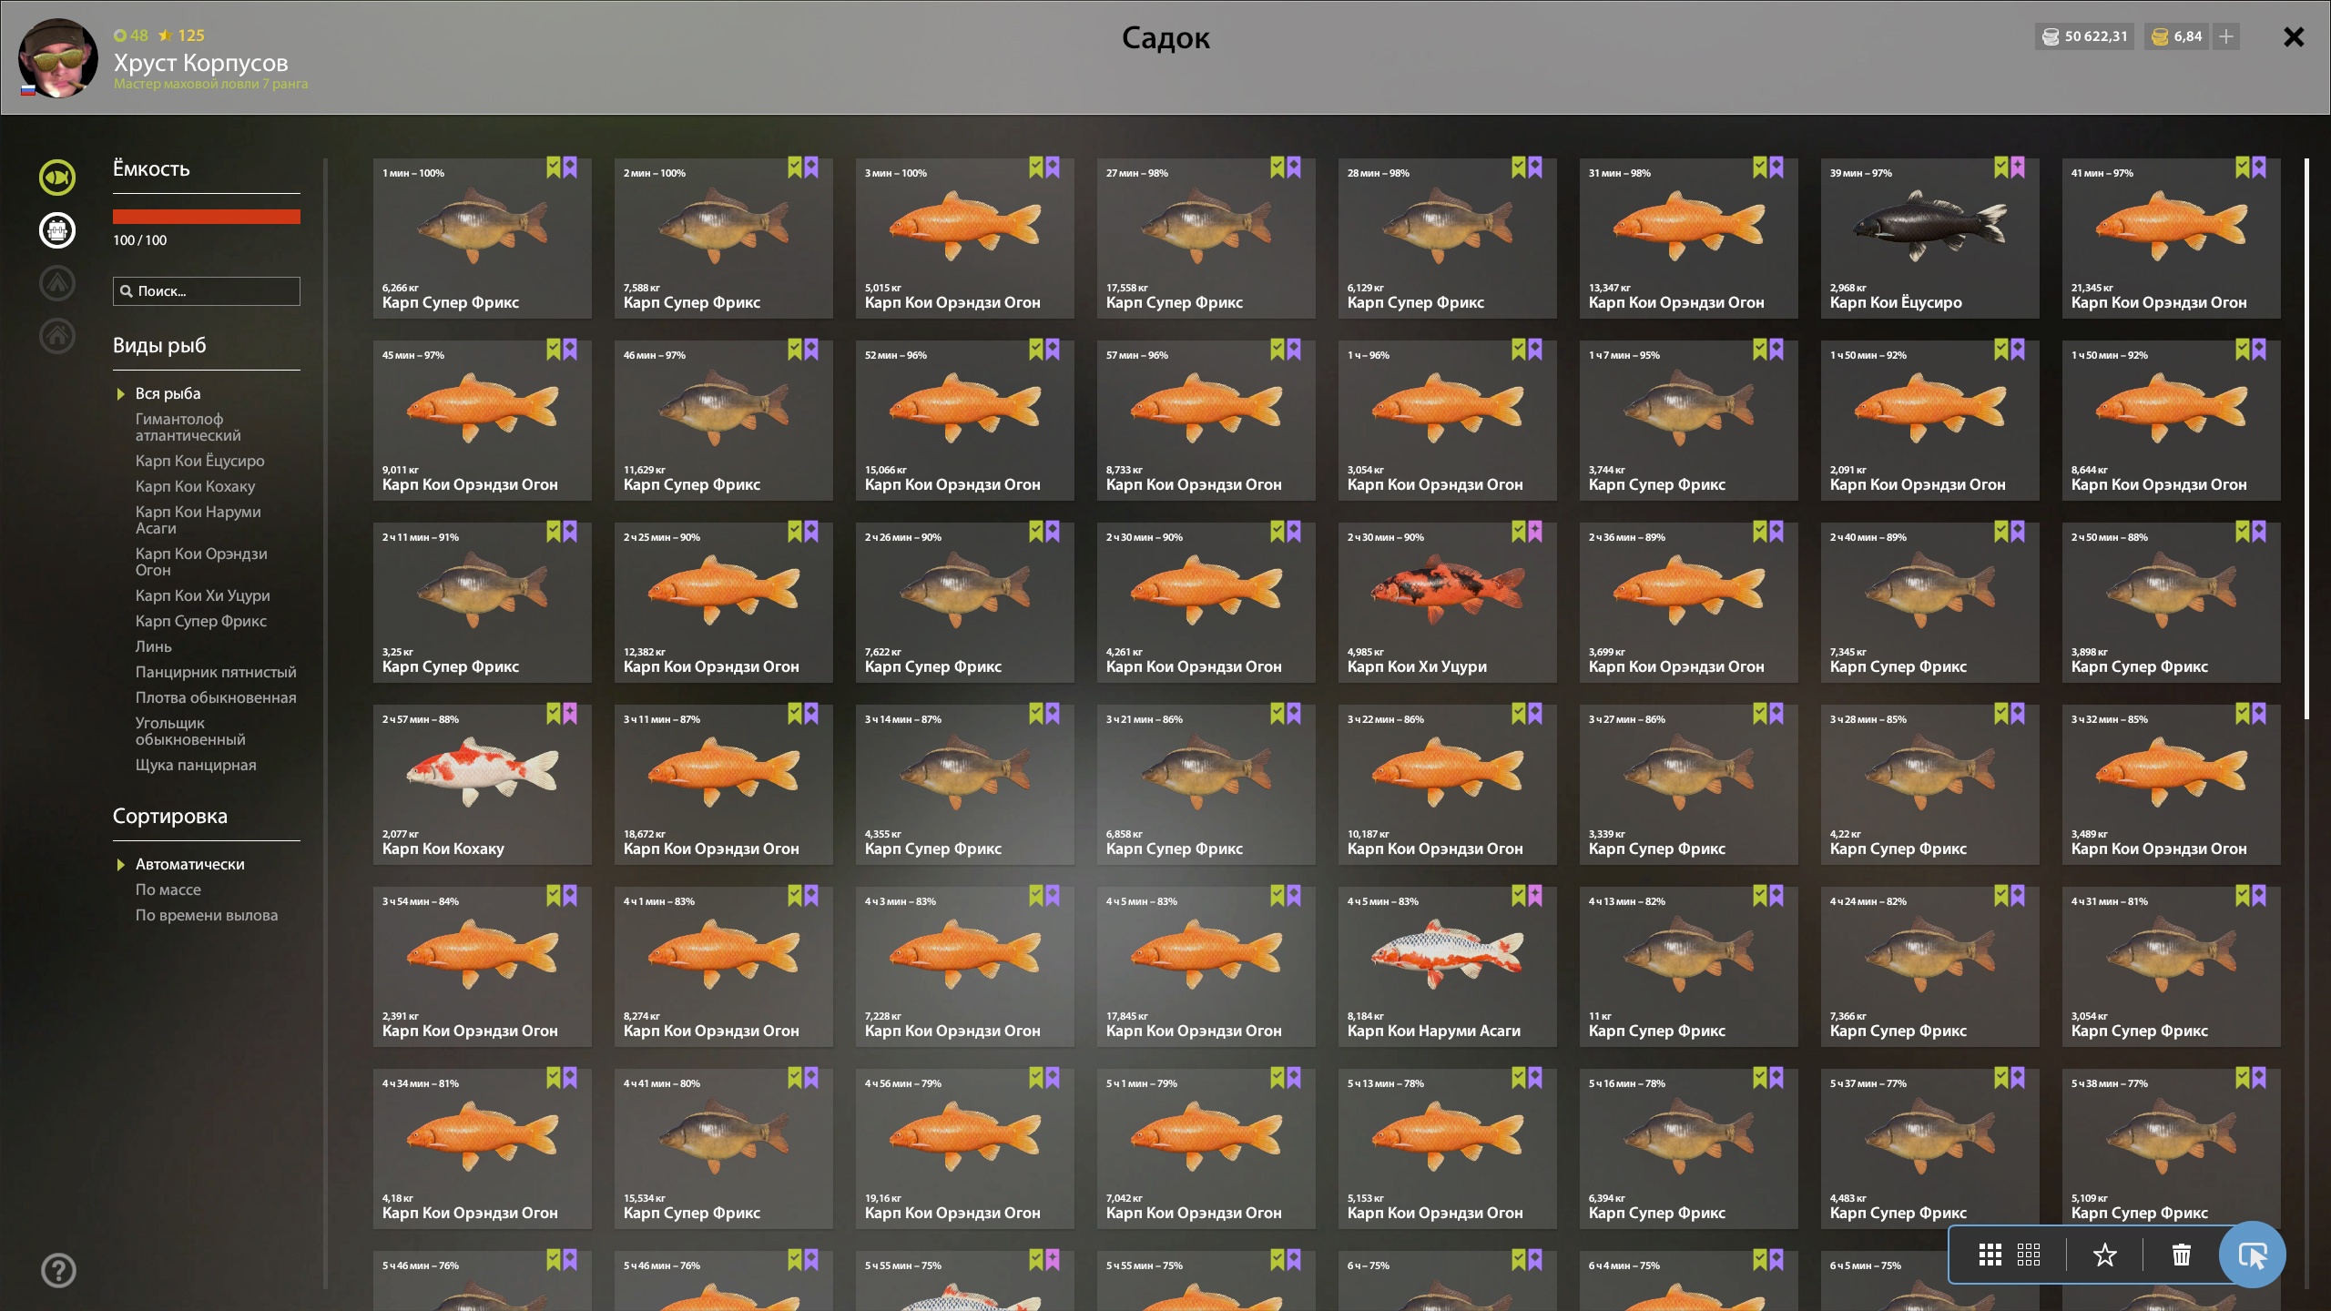2331x1311 pixels.
Task: Open the fish list icon in sidebar
Action: 57,178
